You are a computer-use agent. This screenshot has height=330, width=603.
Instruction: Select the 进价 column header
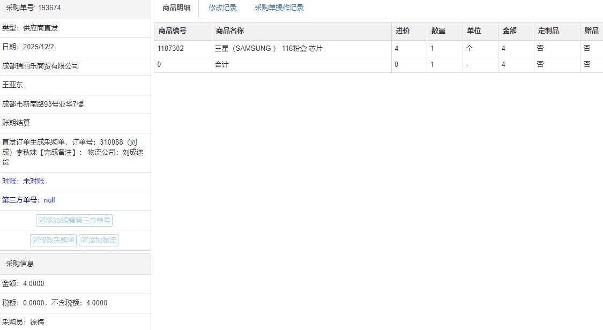[x=403, y=31]
